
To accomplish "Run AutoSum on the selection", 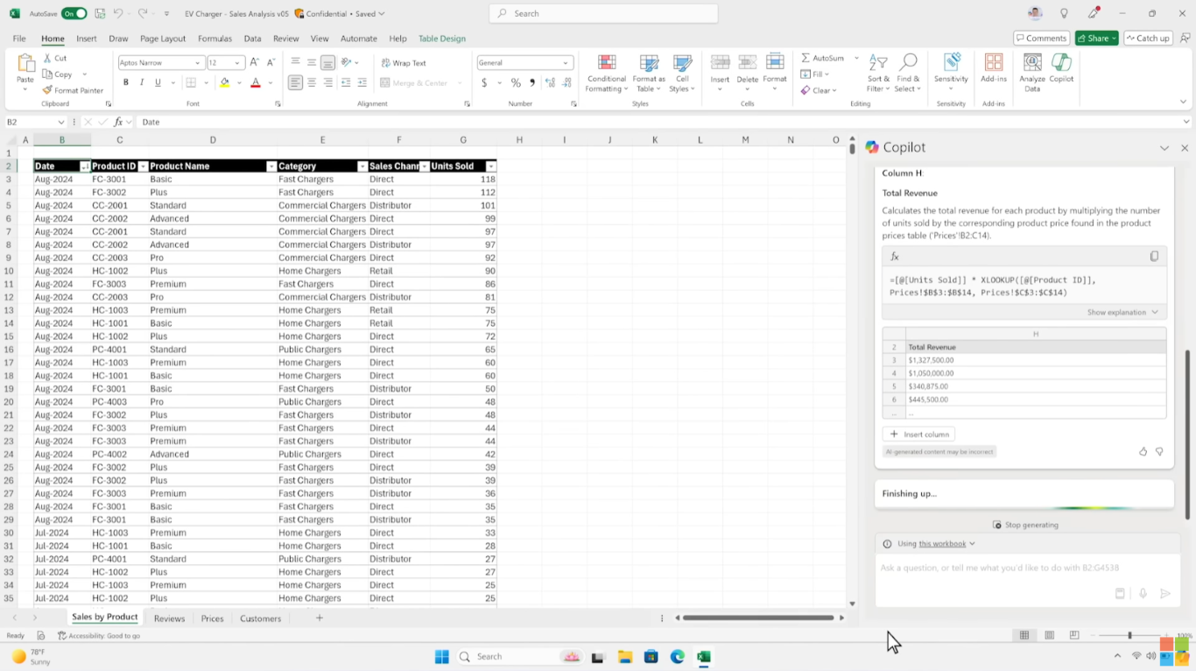I will tap(821, 57).
